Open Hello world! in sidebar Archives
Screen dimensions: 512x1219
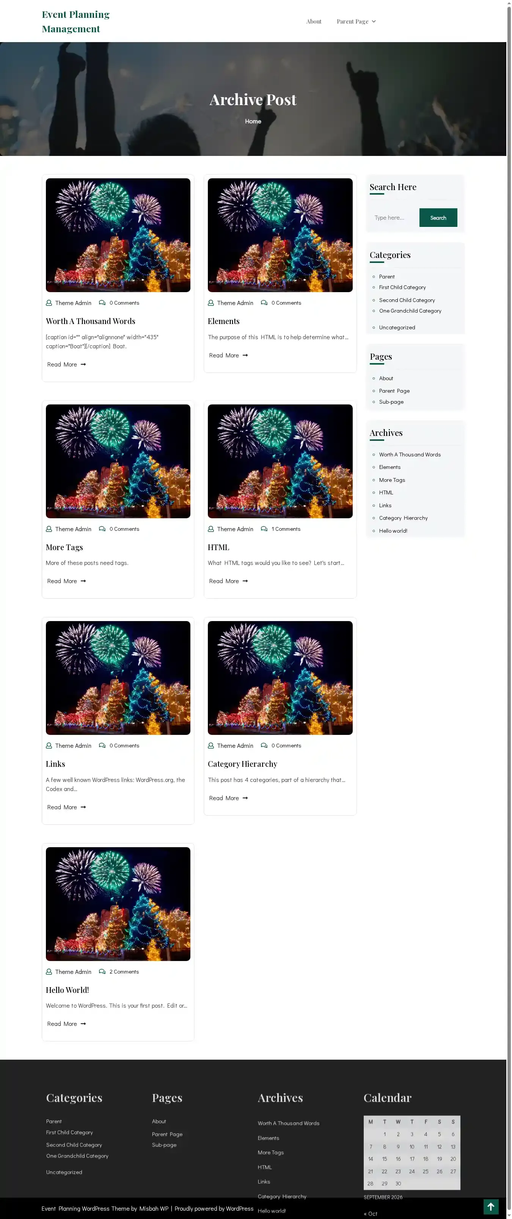pos(393,531)
